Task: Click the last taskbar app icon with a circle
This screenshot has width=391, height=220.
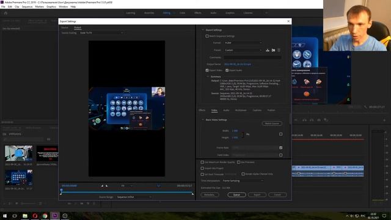Action: [x=65, y=216]
